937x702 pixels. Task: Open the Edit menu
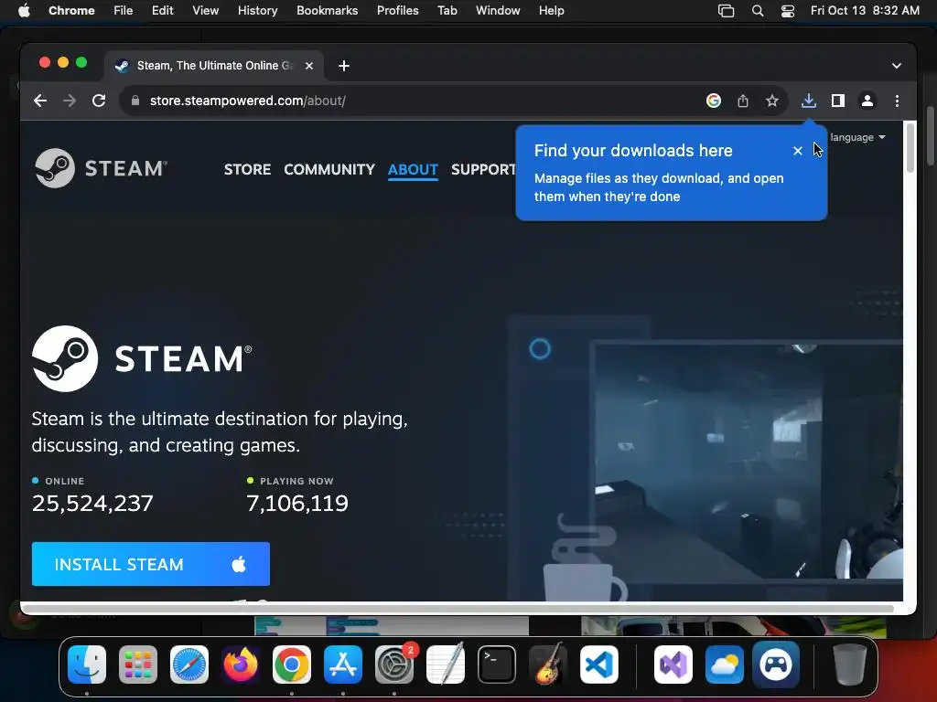(163, 11)
